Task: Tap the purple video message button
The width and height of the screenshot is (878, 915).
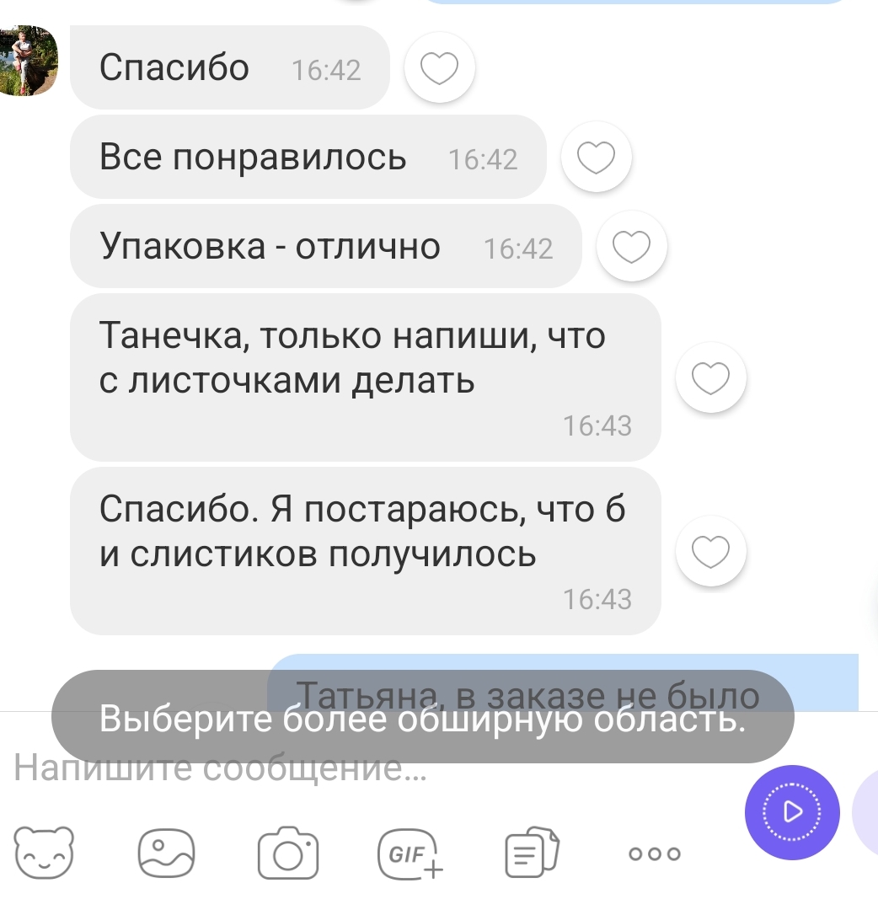Action: 792,811
